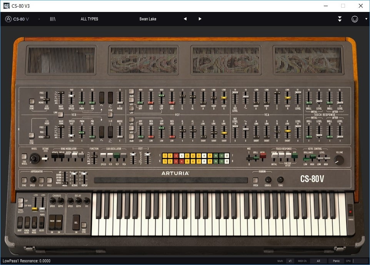Toggle the Chorus On rocker switch

pos(59,222)
